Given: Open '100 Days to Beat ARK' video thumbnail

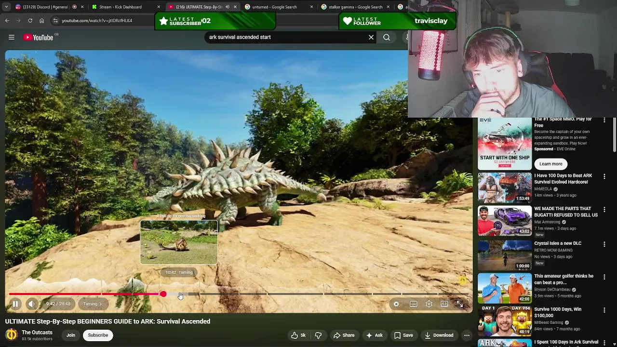Looking at the screenshot, I should [505, 187].
